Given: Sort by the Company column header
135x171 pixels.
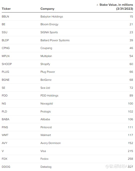Looking at the screenshot, I should (x=47, y=9).
